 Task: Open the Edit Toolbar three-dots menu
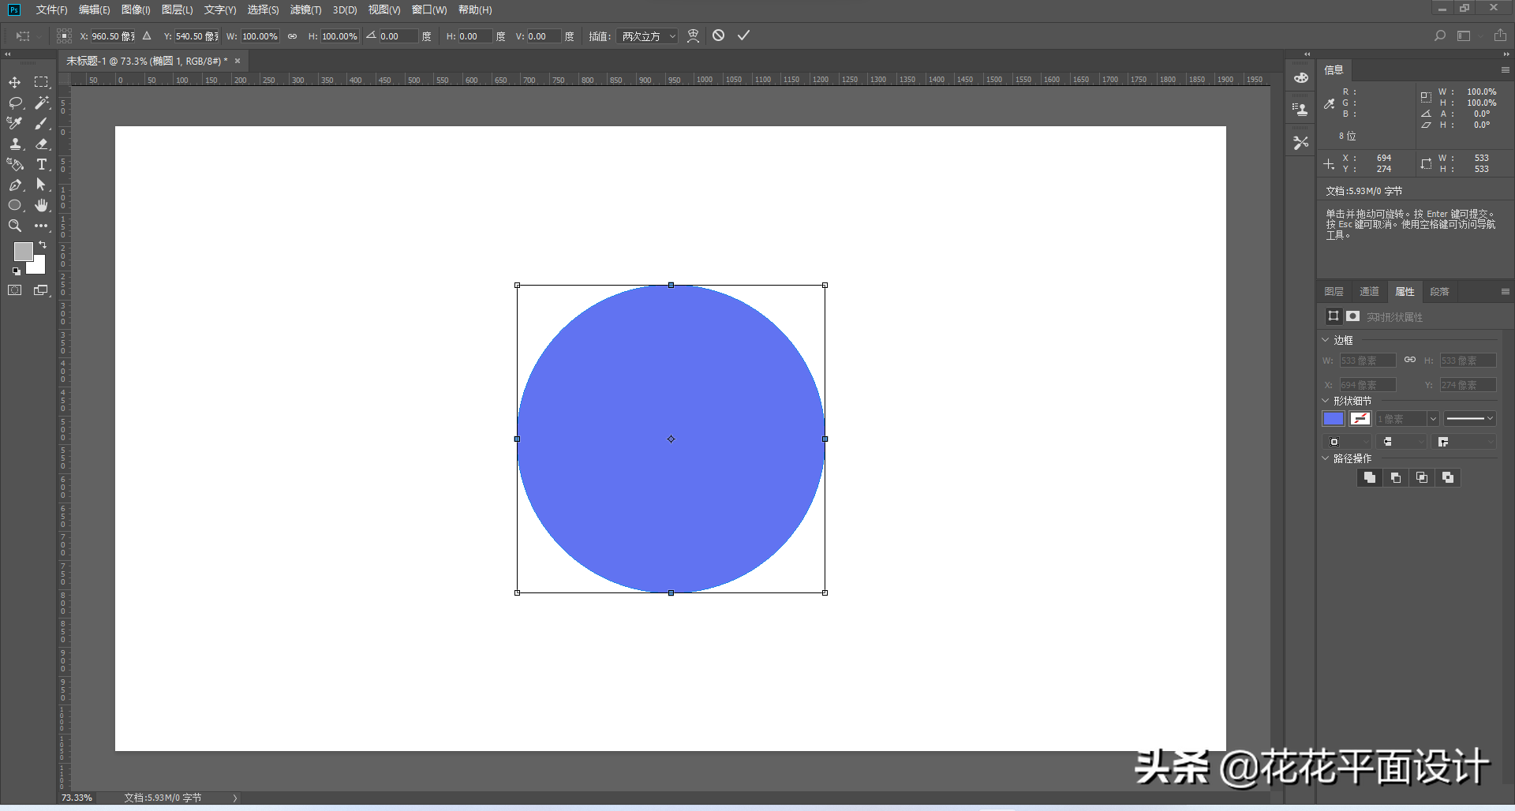(42, 226)
